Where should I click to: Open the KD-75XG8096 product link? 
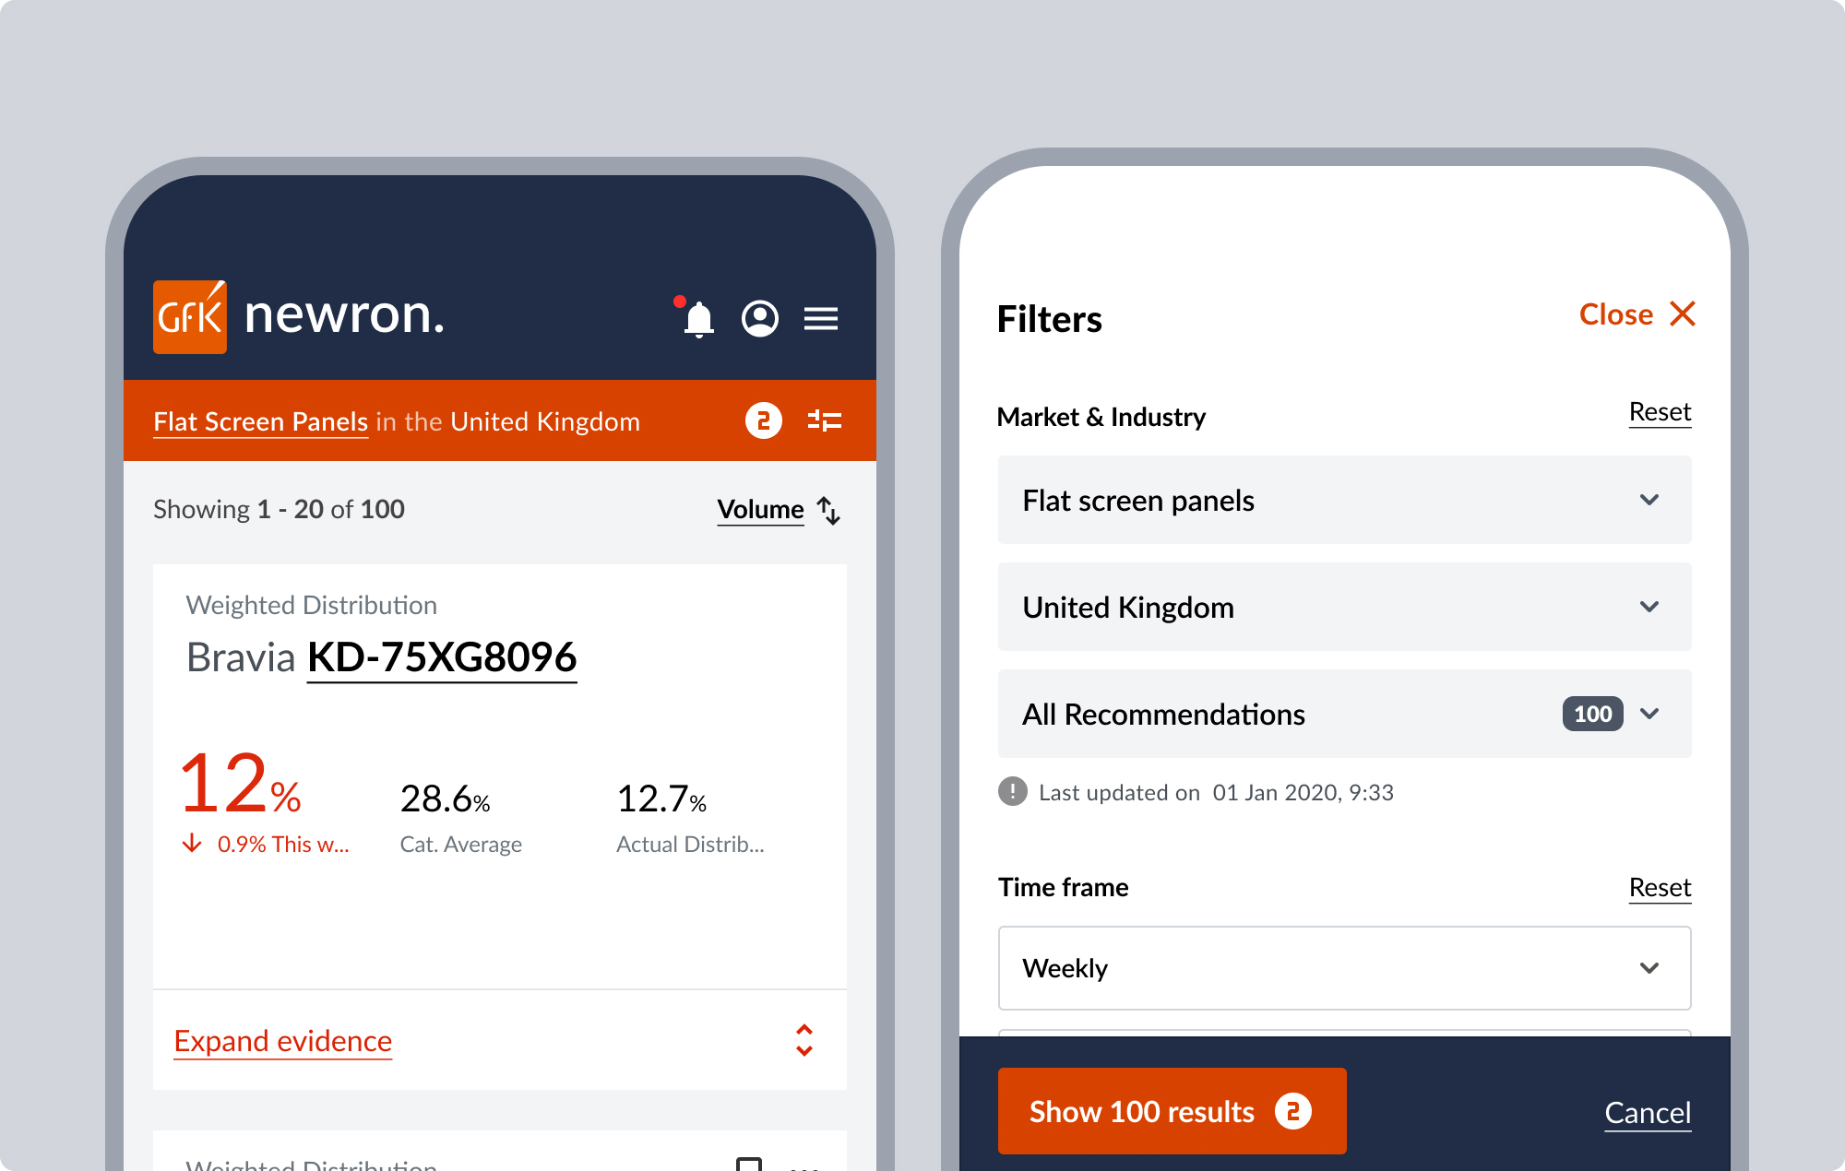tap(441, 657)
